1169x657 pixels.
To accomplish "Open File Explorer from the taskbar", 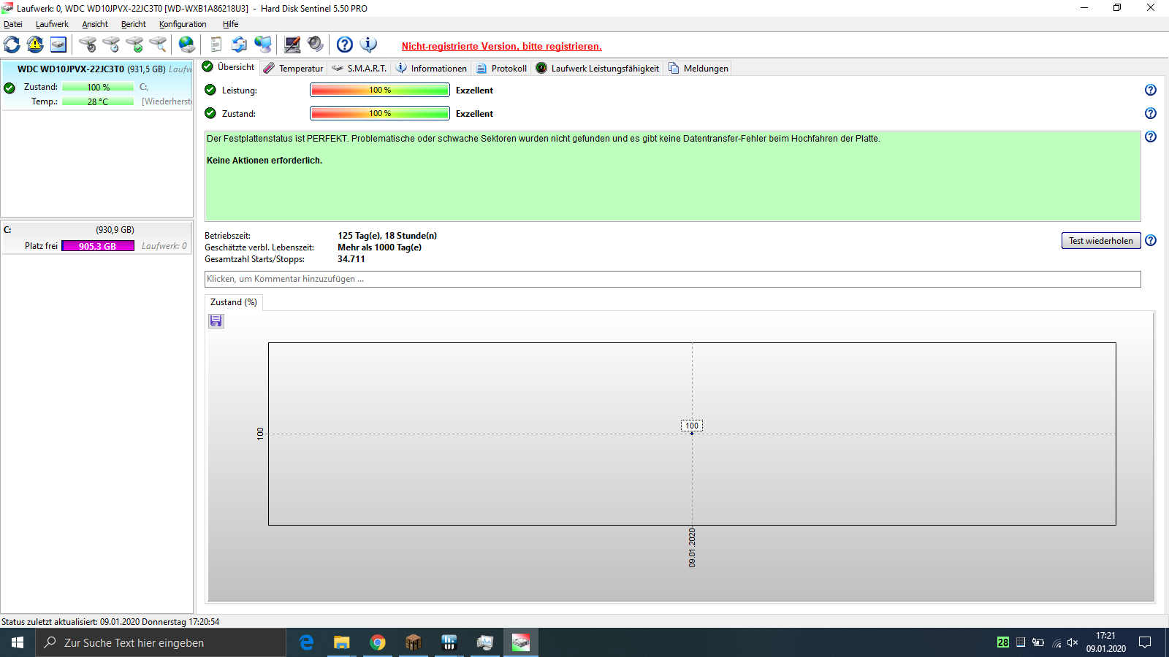I will (x=342, y=642).
